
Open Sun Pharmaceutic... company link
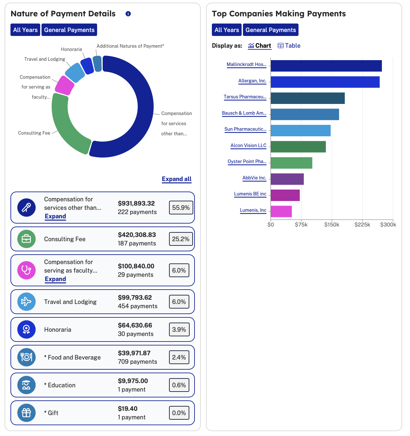245,129
